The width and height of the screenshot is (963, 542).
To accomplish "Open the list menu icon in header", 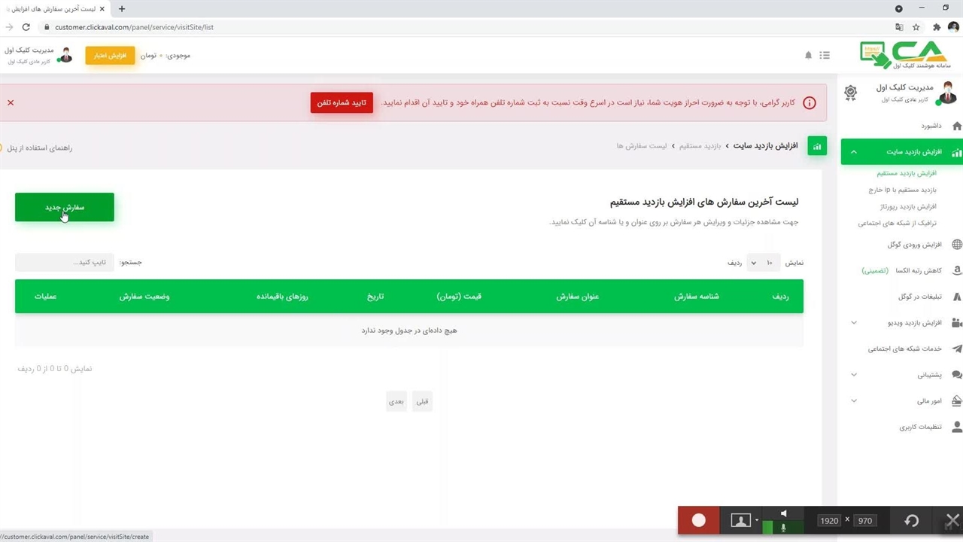I will (x=825, y=56).
